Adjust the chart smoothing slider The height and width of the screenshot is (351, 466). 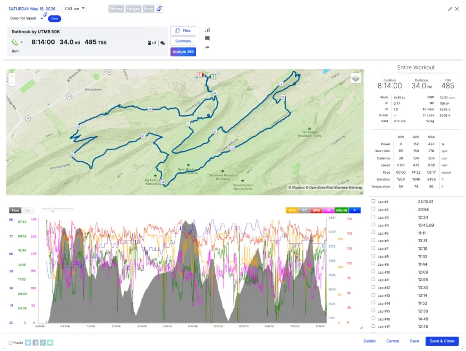[53, 210]
